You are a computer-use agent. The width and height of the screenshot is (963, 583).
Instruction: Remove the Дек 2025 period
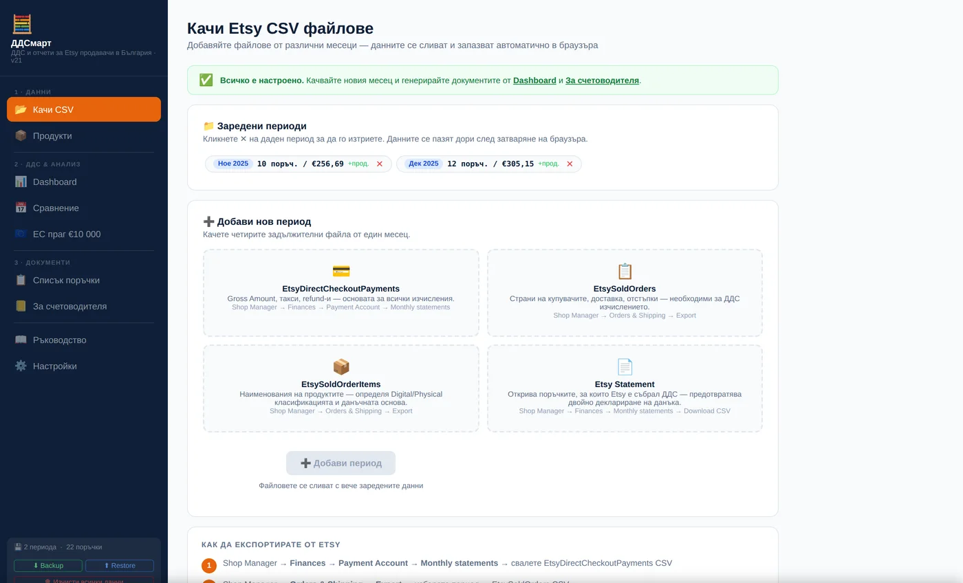coord(570,164)
